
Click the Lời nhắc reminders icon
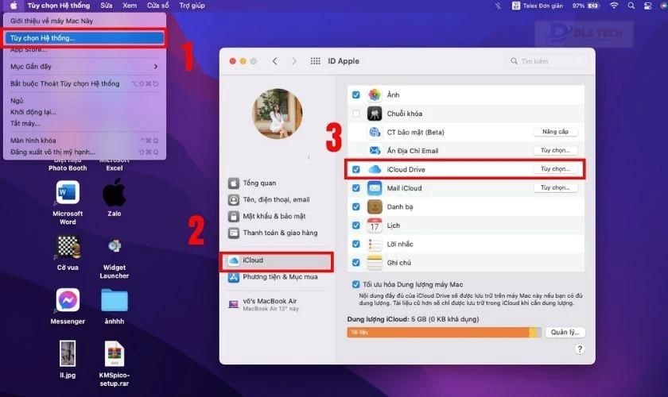[375, 245]
